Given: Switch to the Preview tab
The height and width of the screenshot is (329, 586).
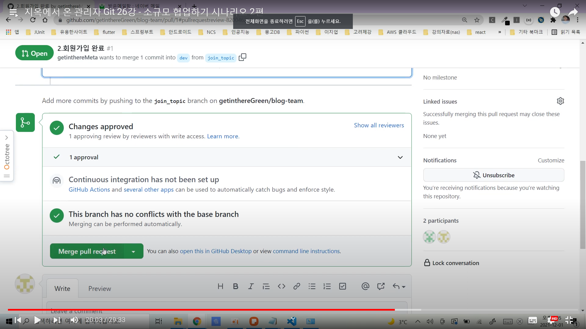Looking at the screenshot, I should (x=100, y=288).
